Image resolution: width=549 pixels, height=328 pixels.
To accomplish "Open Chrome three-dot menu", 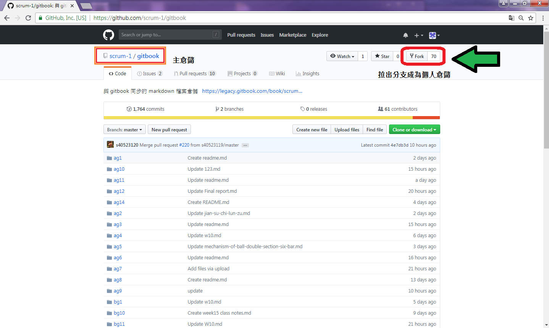I will [x=543, y=18].
